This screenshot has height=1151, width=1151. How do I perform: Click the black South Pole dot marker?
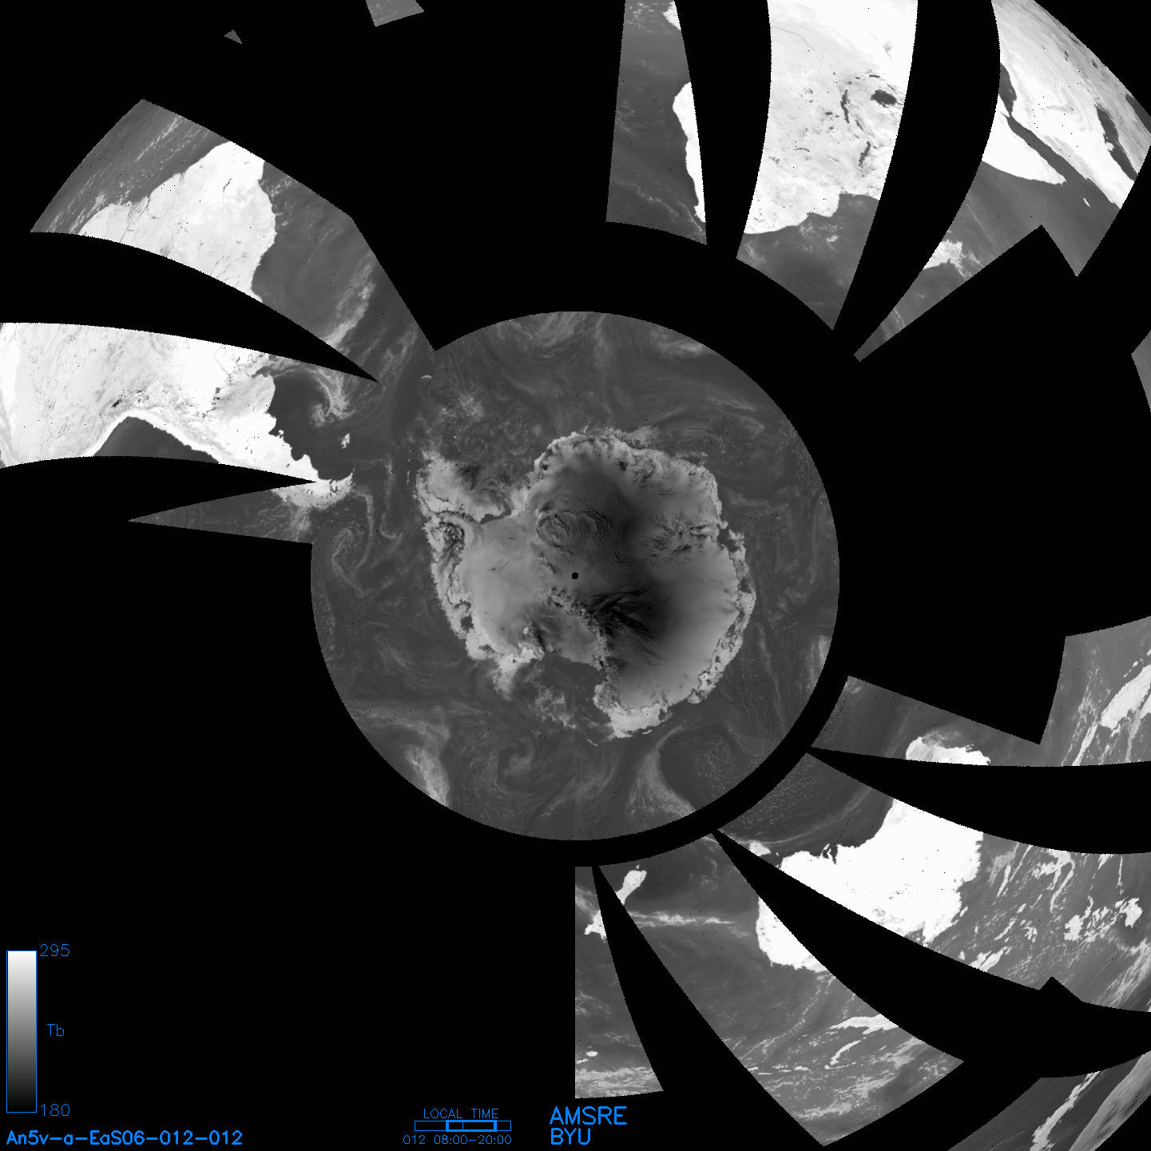point(575,575)
